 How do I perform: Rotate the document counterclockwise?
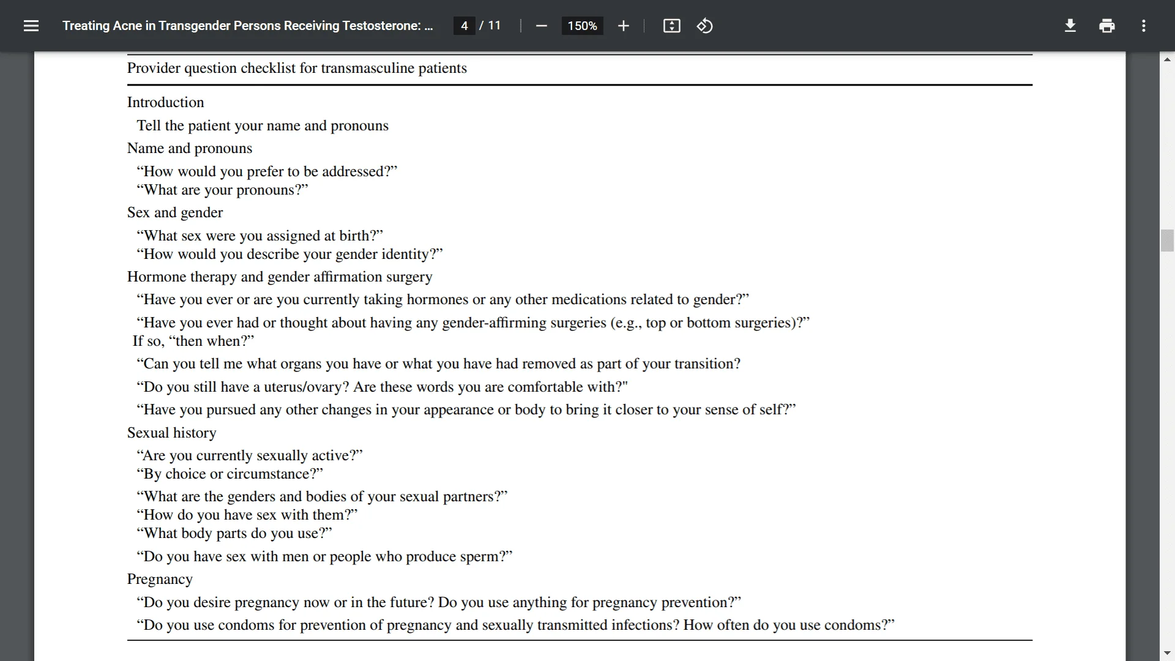pyautogui.click(x=704, y=26)
